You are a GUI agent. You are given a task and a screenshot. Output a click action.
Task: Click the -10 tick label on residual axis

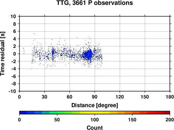[x=12, y=91]
